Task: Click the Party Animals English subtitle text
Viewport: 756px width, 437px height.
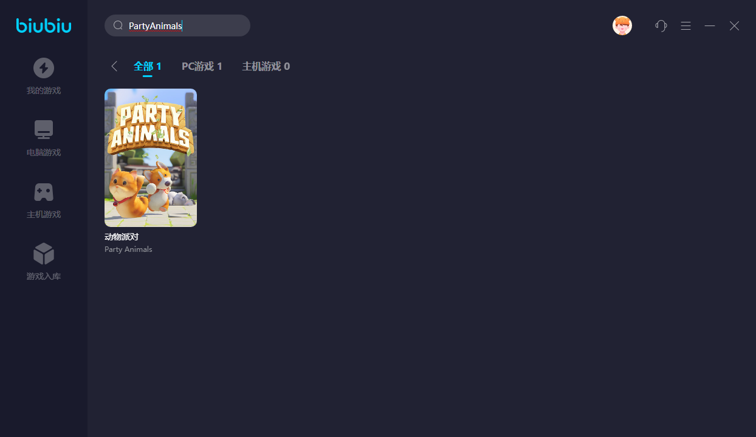Action: point(128,249)
